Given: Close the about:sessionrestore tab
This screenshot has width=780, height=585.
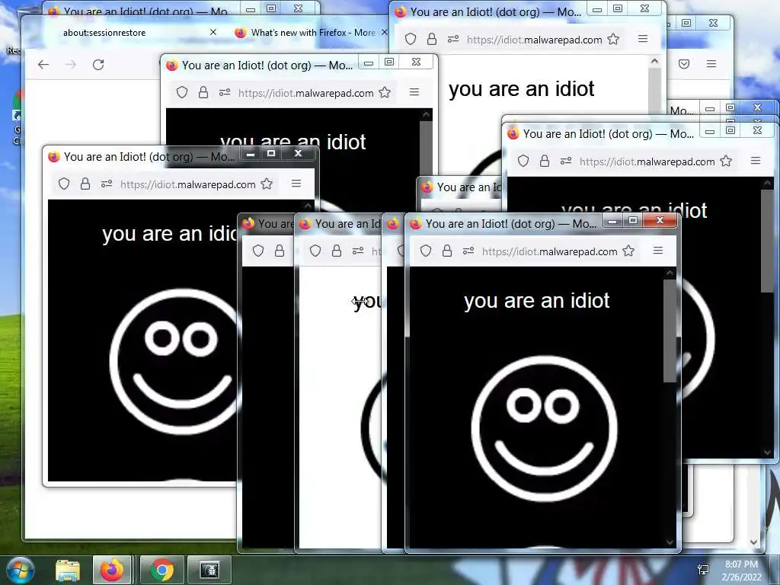Looking at the screenshot, I should coord(213,32).
